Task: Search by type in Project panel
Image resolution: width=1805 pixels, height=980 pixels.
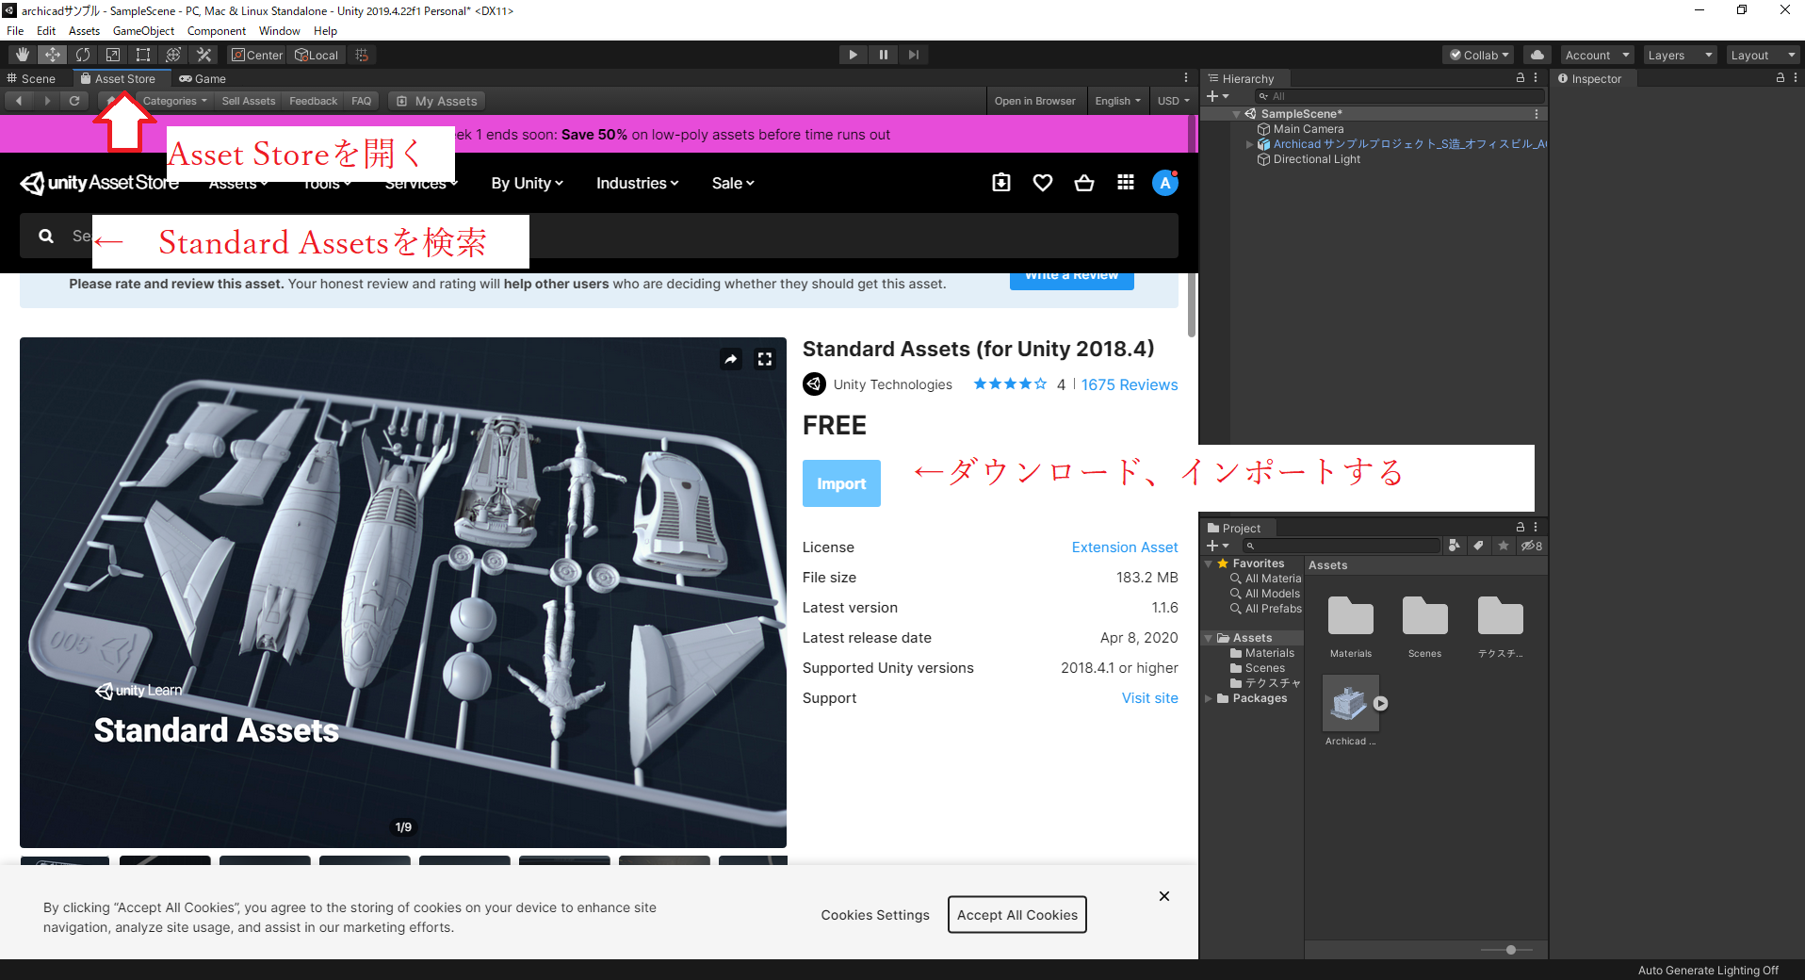Action: [x=1454, y=546]
